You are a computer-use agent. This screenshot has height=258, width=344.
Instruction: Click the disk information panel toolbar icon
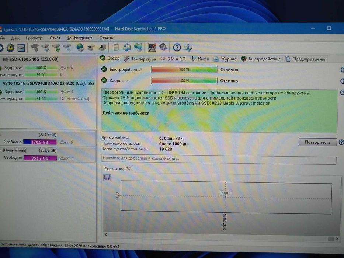tap(21, 48)
